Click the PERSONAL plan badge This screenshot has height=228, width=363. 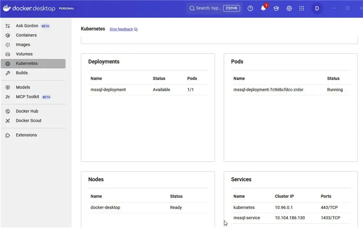(67, 8)
